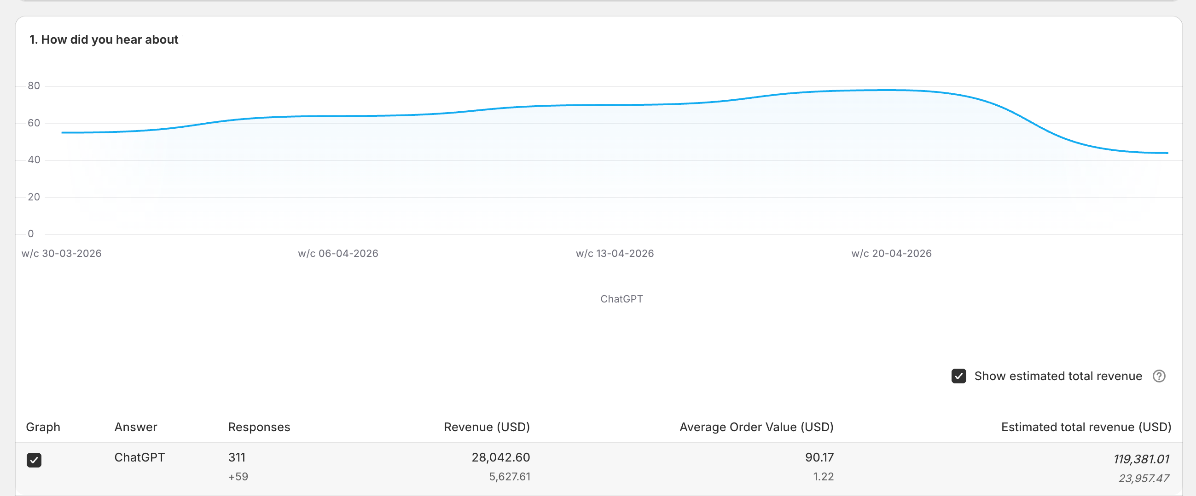Uncheck Show estimated total revenue checkbox

point(958,376)
